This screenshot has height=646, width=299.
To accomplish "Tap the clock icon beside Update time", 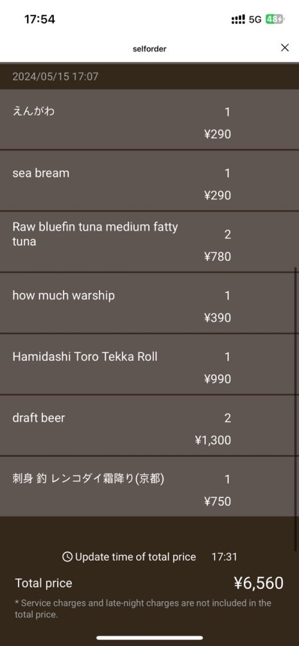I will (x=67, y=557).
